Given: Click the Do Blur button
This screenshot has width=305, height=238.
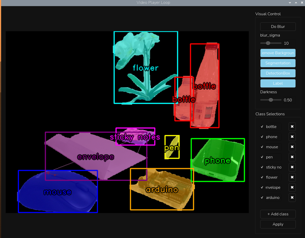Looking at the screenshot, I should pos(278,27).
